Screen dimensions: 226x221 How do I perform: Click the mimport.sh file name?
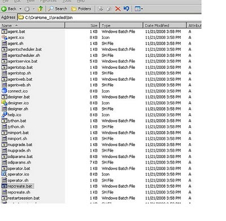tap(18, 139)
